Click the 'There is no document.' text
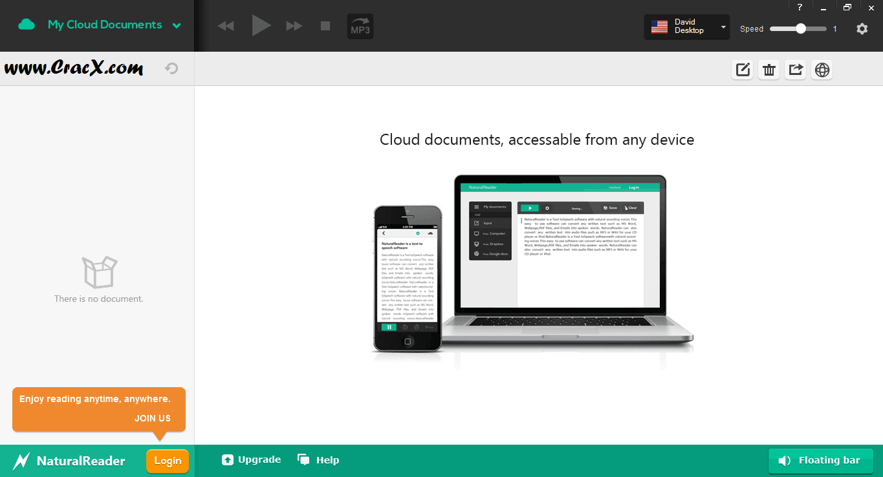Viewport: 883px width, 477px height. click(x=99, y=299)
